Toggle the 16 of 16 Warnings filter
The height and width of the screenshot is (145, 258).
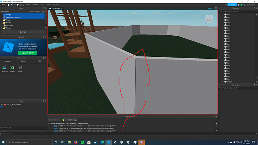(x=70, y=120)
